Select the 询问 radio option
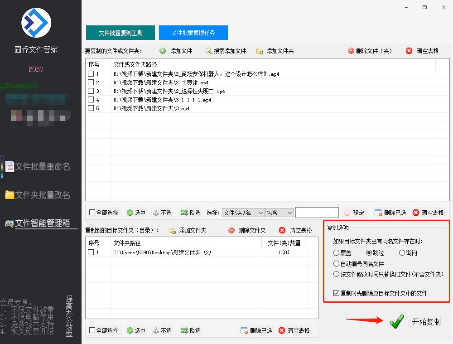Screen dimensions: 453x344 402,253
